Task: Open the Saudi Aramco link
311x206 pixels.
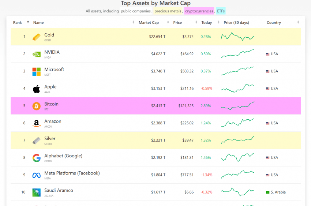Action: coord(59,190)
